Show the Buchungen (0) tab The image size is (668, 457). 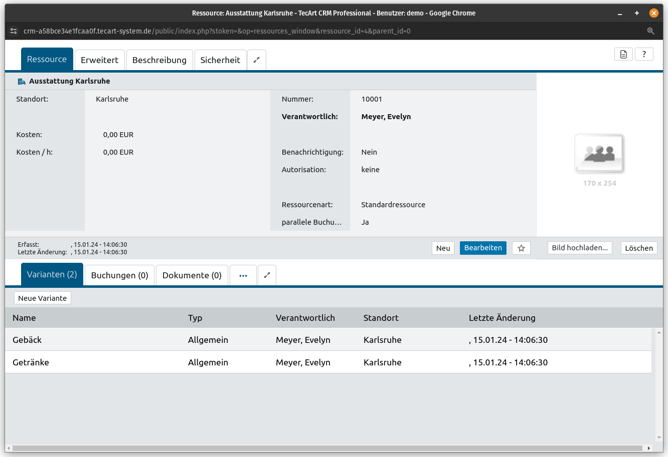point(119,275)
